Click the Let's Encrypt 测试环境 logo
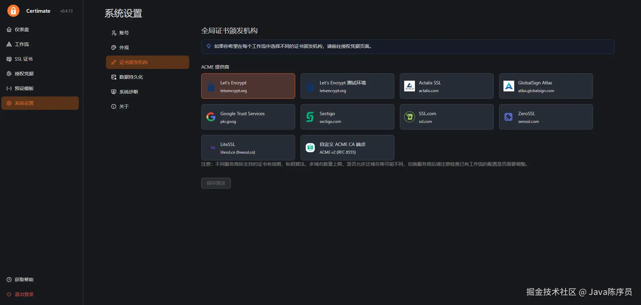This screenshot has height=305, width=641. (x=310, y=86)
